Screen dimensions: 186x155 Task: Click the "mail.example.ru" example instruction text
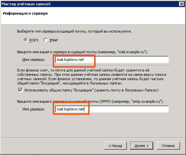pyautogui.click(x=82, y=52)
